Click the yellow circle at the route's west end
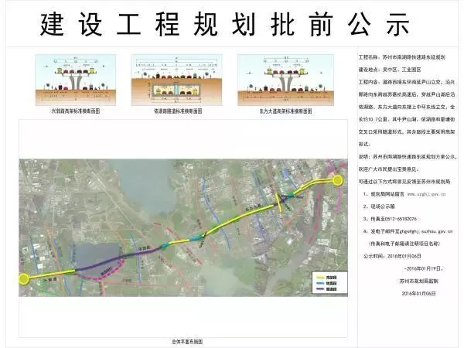Image resolution: width=464 pixels, height=348 pixels. coord(24,278)
